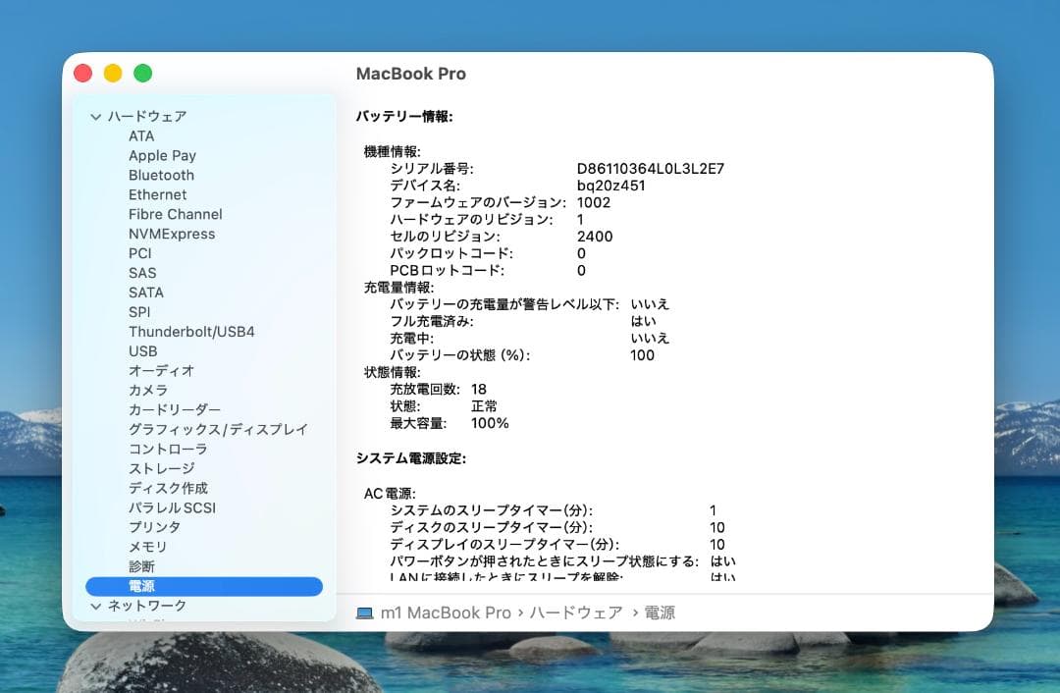Select the NVMExpress category
The height and width of the screenshot is (693, 1060).
172,234
